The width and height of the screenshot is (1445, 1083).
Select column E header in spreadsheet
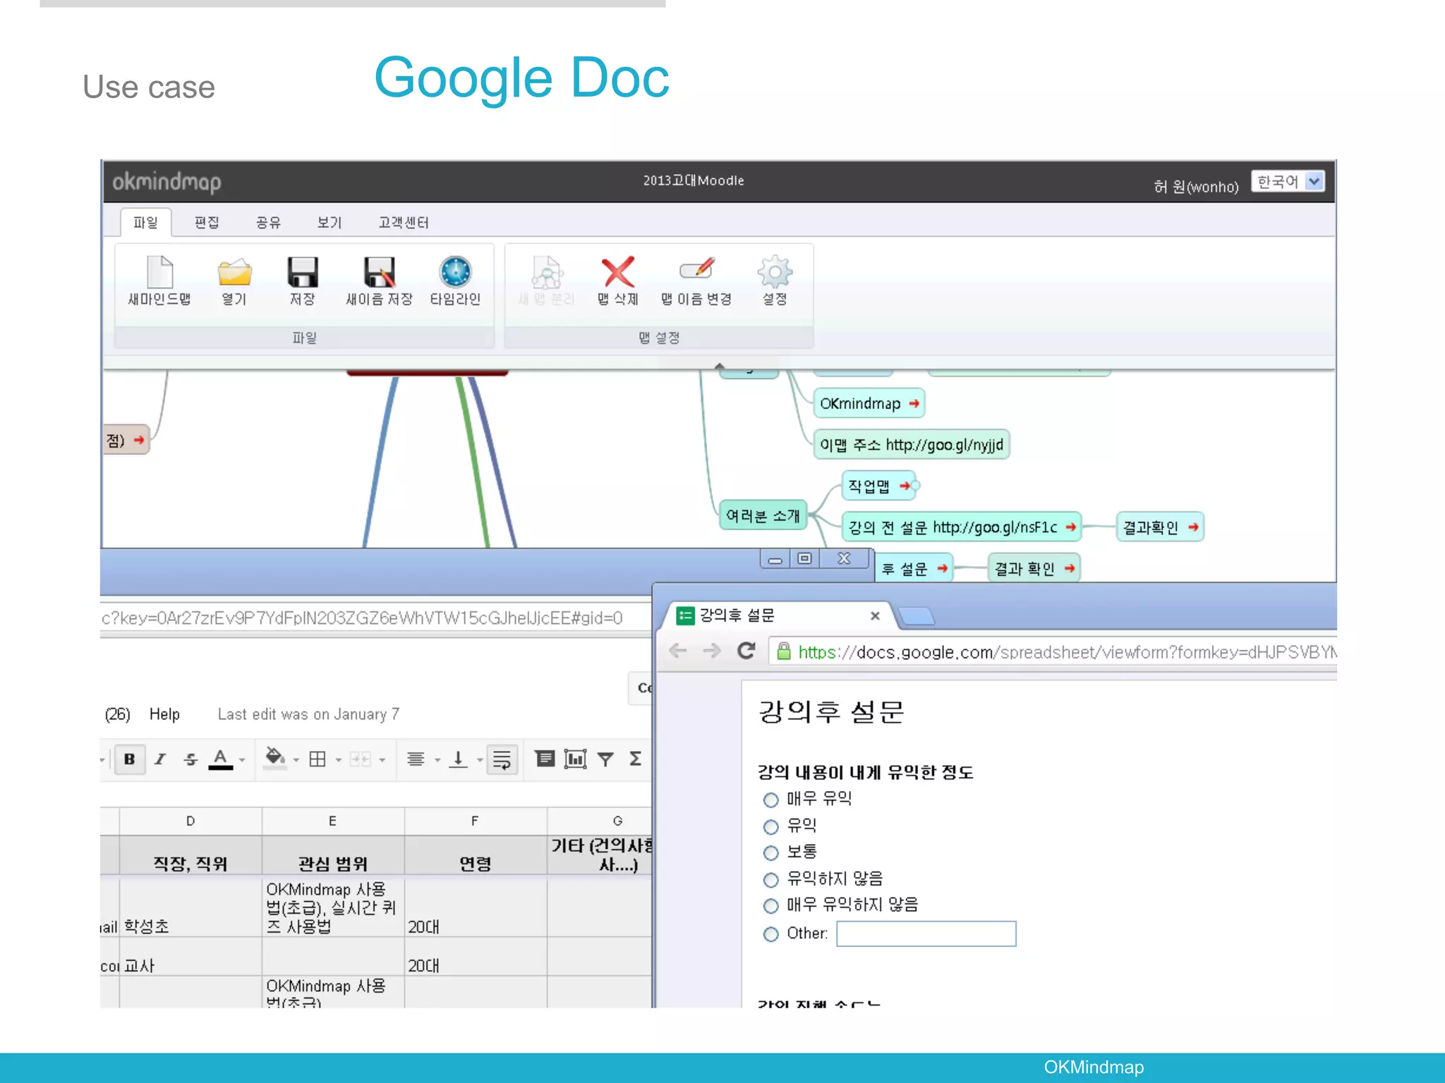coord(333,821)
